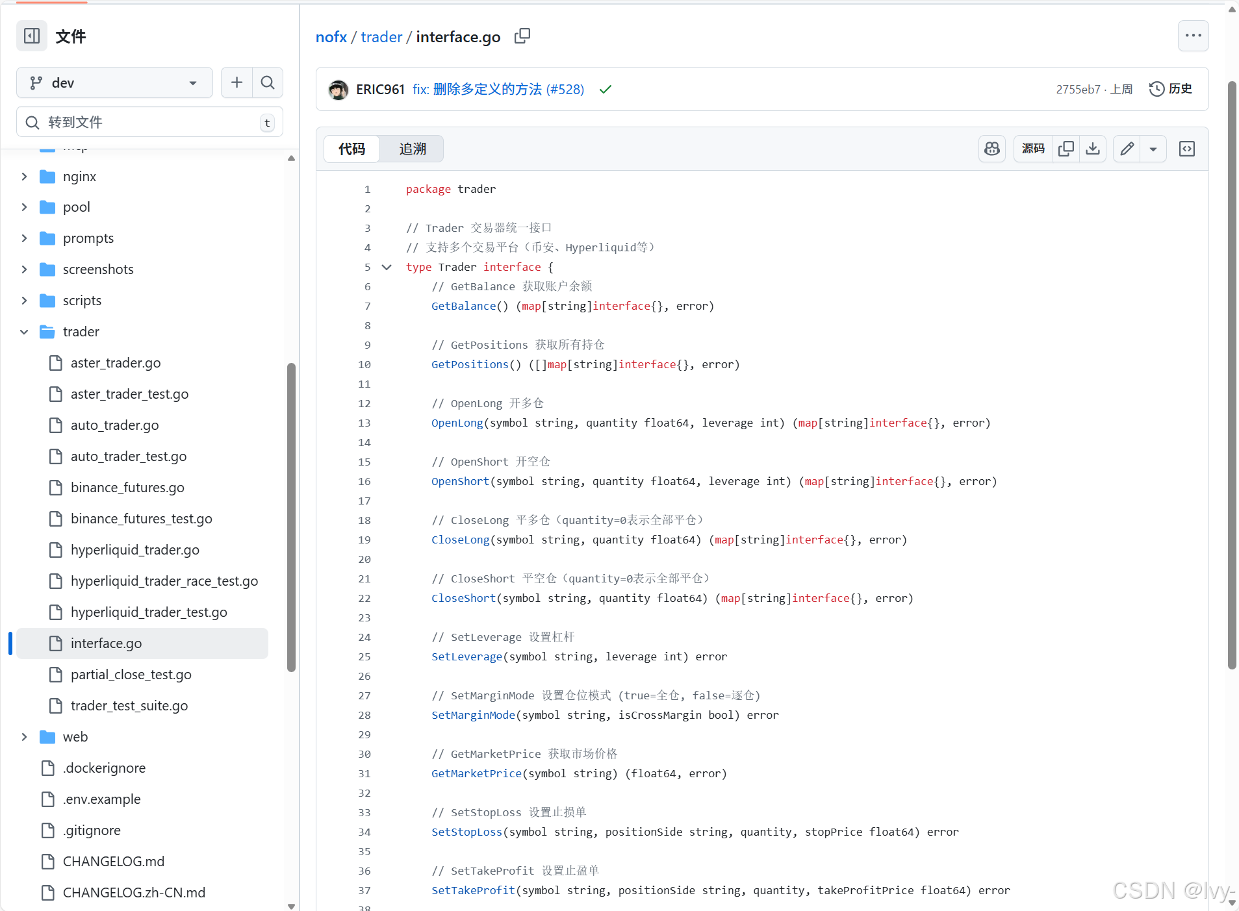Click line number 13

coord(364,423)
